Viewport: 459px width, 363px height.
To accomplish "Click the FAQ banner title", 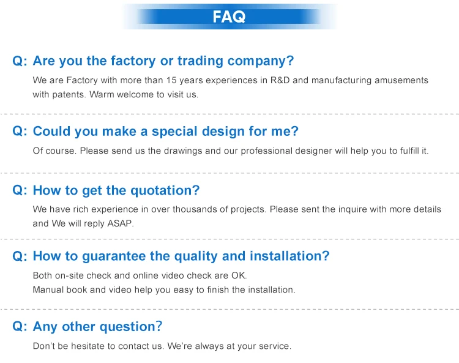I will tap(229, 17).
